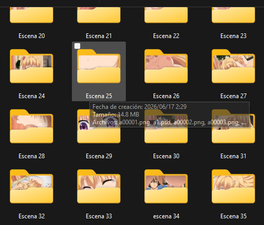Select the Escena 33 folder thumbnail
This screenshot has width=264, height=225.
tap(99, 186)
